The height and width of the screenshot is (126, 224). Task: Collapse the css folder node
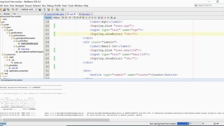pos(7,60)
